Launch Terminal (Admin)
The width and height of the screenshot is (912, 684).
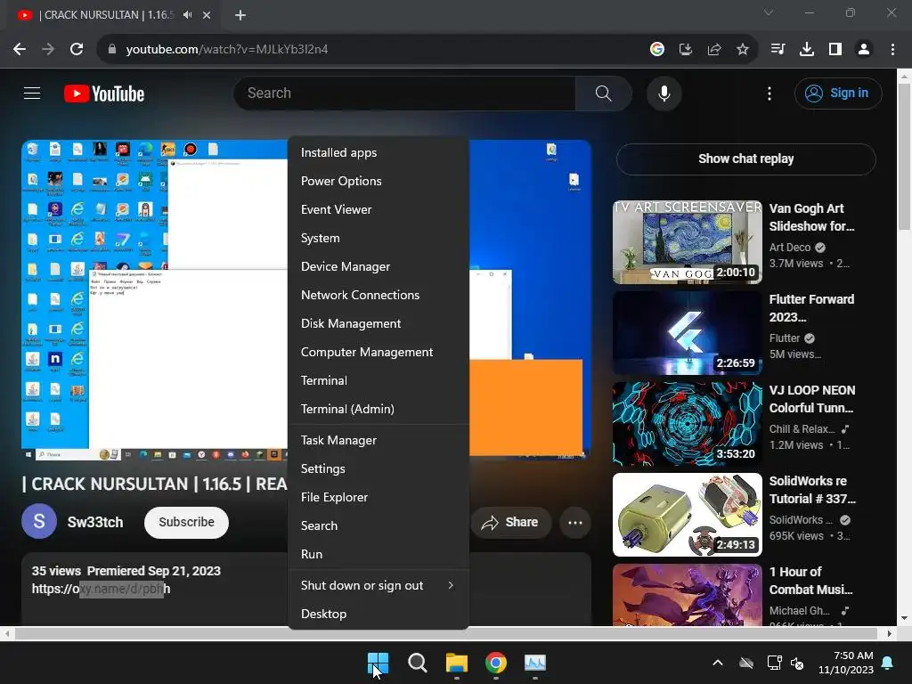[378, 409]
